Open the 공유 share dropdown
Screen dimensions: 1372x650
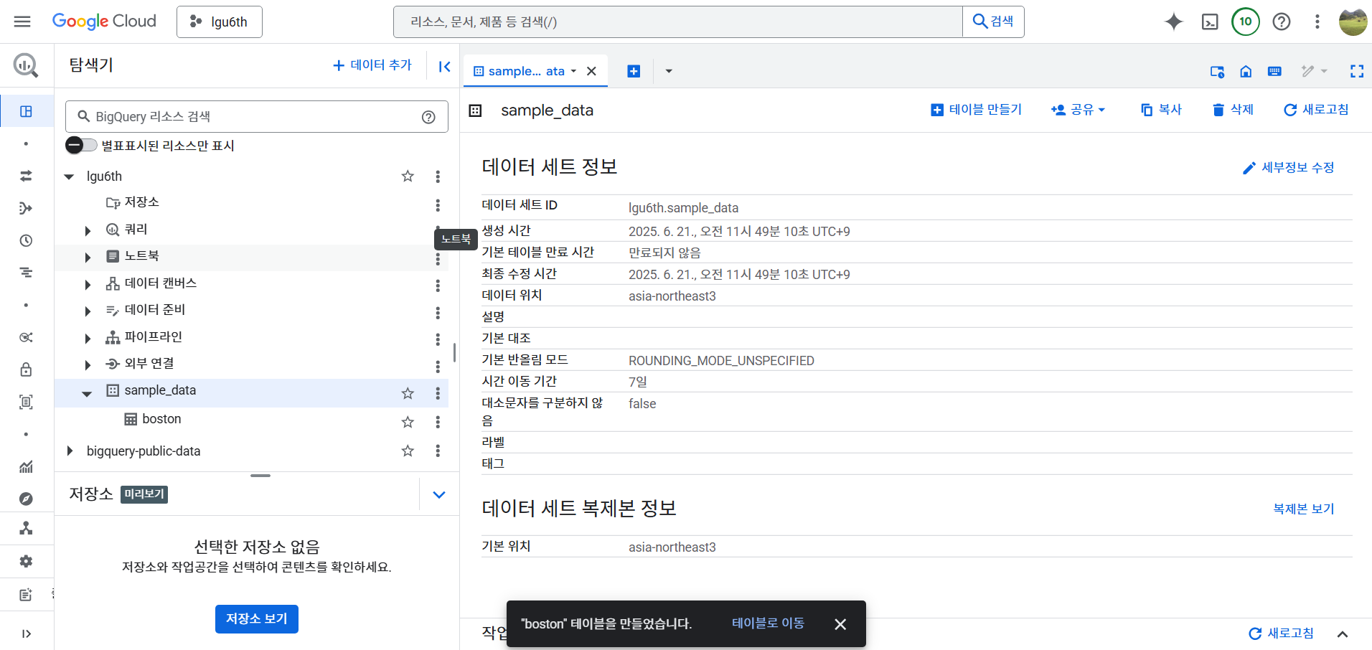(x=1078, y=110)
